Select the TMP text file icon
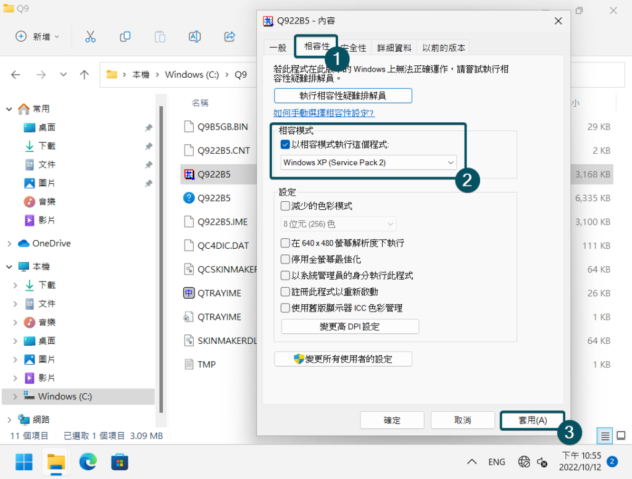The width and height of the screenshot is (632, 479). point(189,364)
